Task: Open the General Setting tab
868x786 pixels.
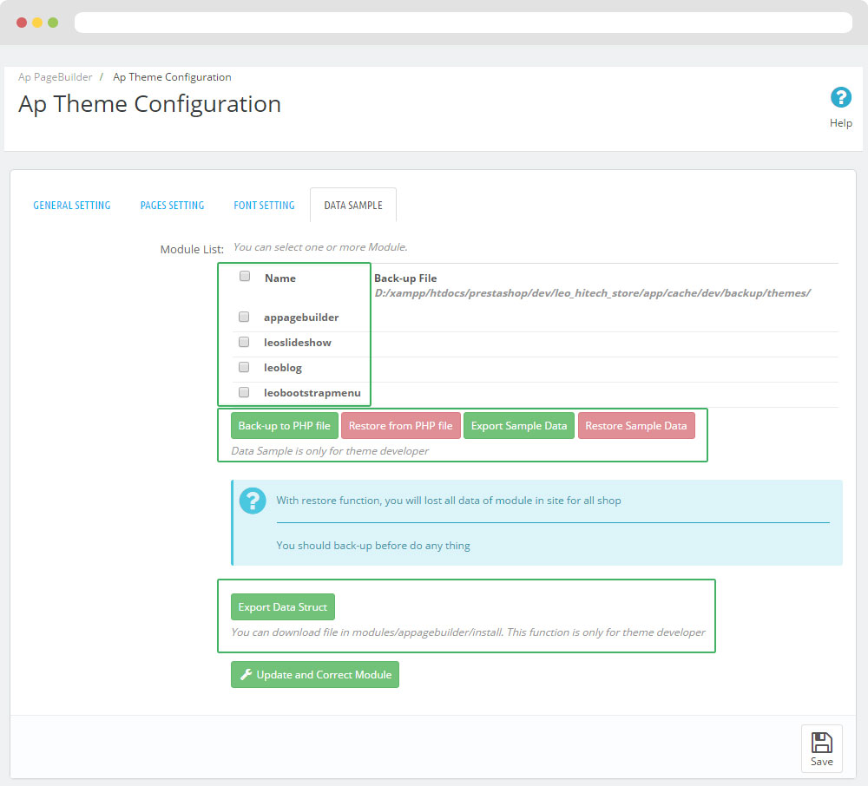Action: [72, 206]
